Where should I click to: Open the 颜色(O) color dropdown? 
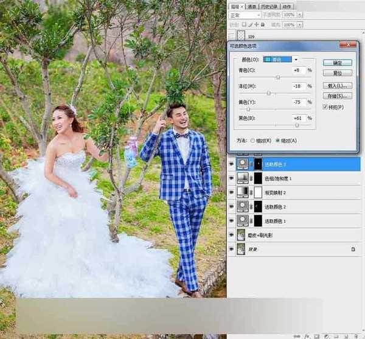pos(296,60)
